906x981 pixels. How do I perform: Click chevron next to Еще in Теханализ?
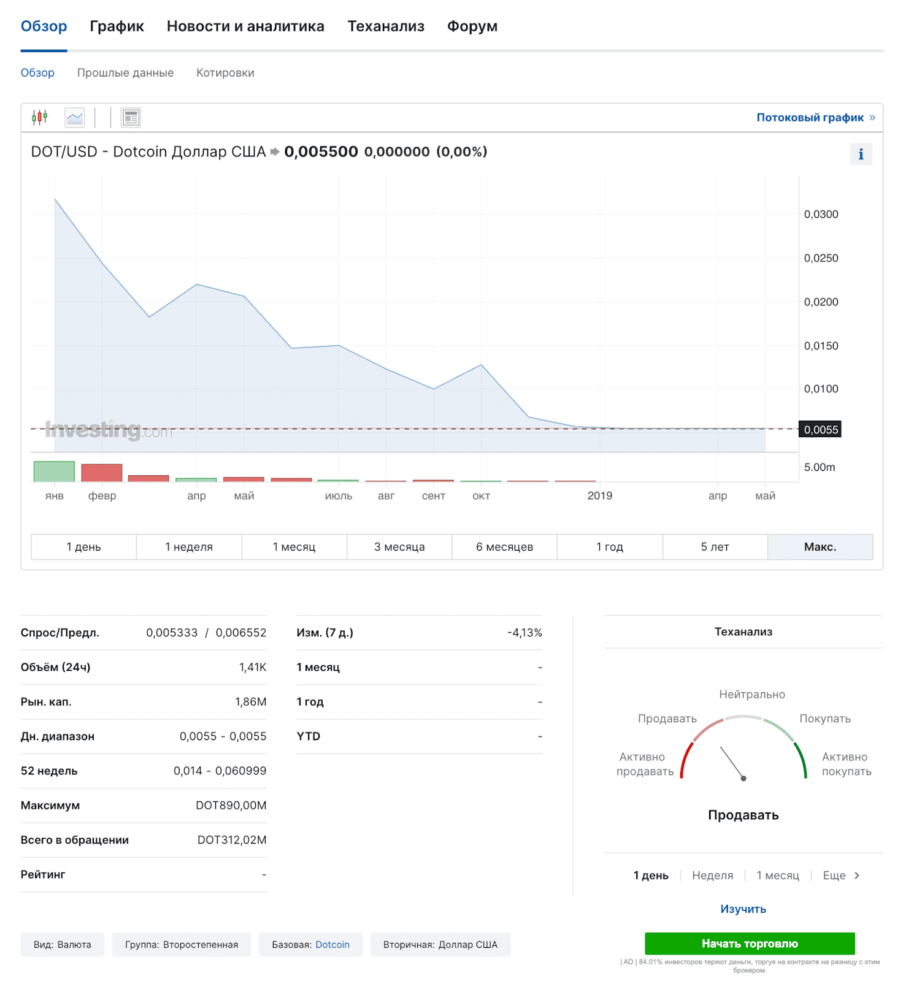(x=857, y=875)
